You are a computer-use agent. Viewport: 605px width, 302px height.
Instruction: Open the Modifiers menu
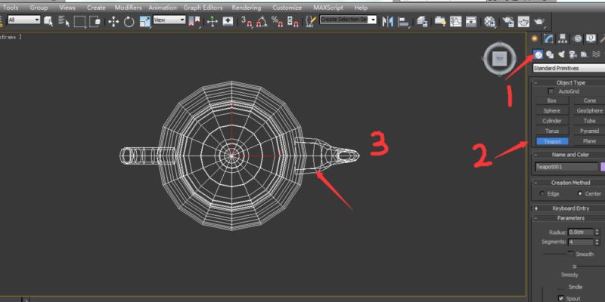[x=128, y=8]
